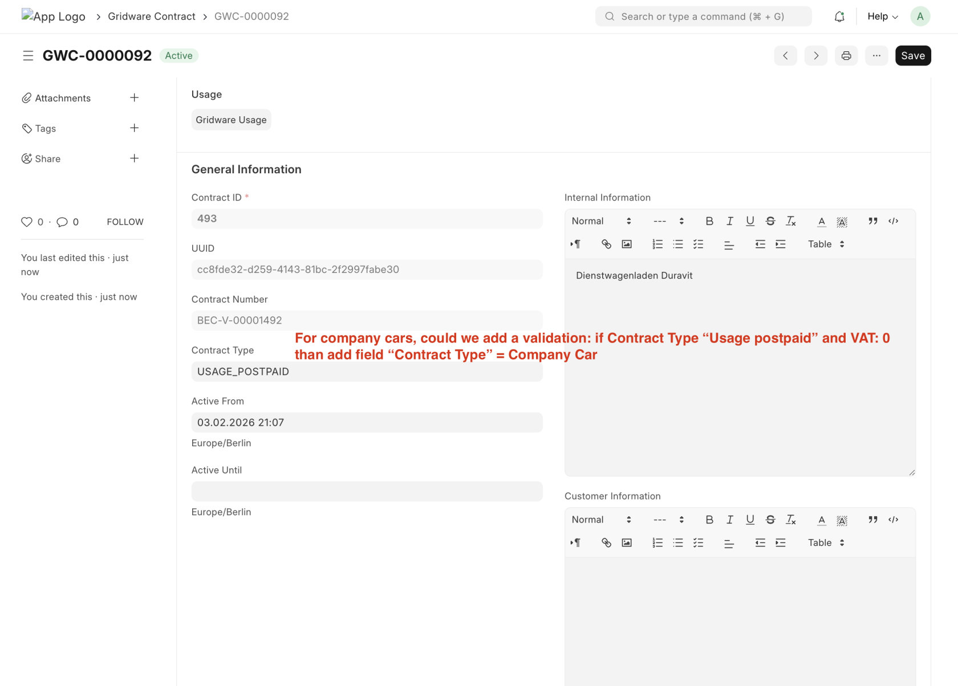The image size is (958, 686).
Task: Open the Gridware Usage link
Action: click(x=231, y=120)
